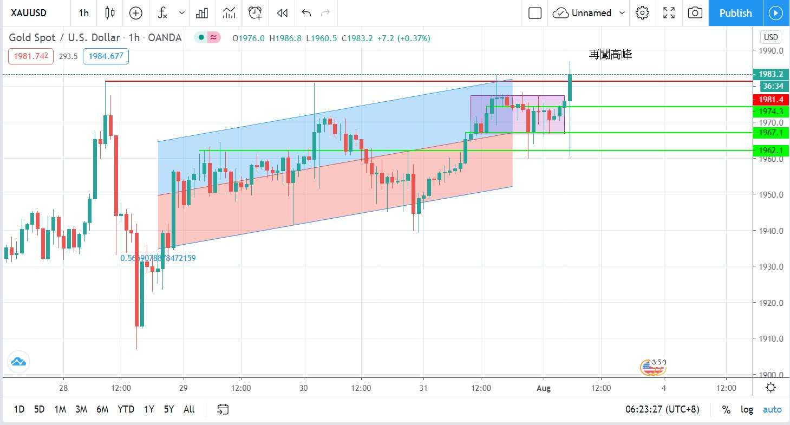Click the Publish button
Viewport: 790px width, 425px height.
735,13
